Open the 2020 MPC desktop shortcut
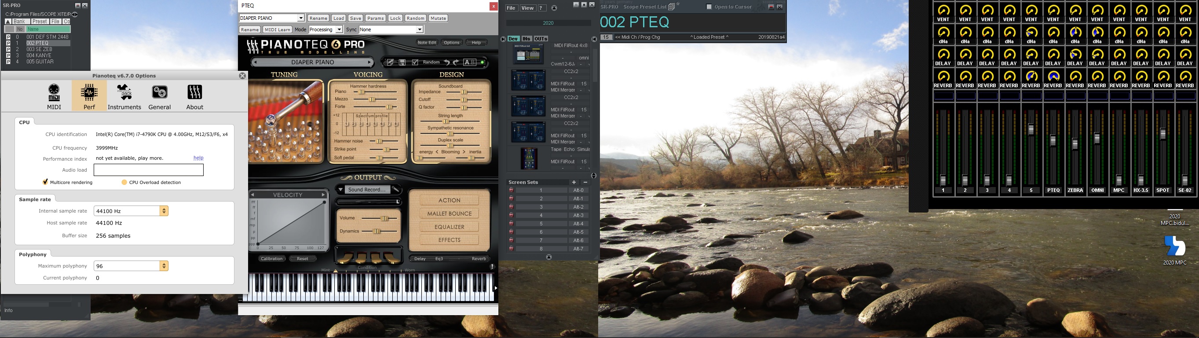The height and width of the screenshot is (338, 1199). (1175, 250)
